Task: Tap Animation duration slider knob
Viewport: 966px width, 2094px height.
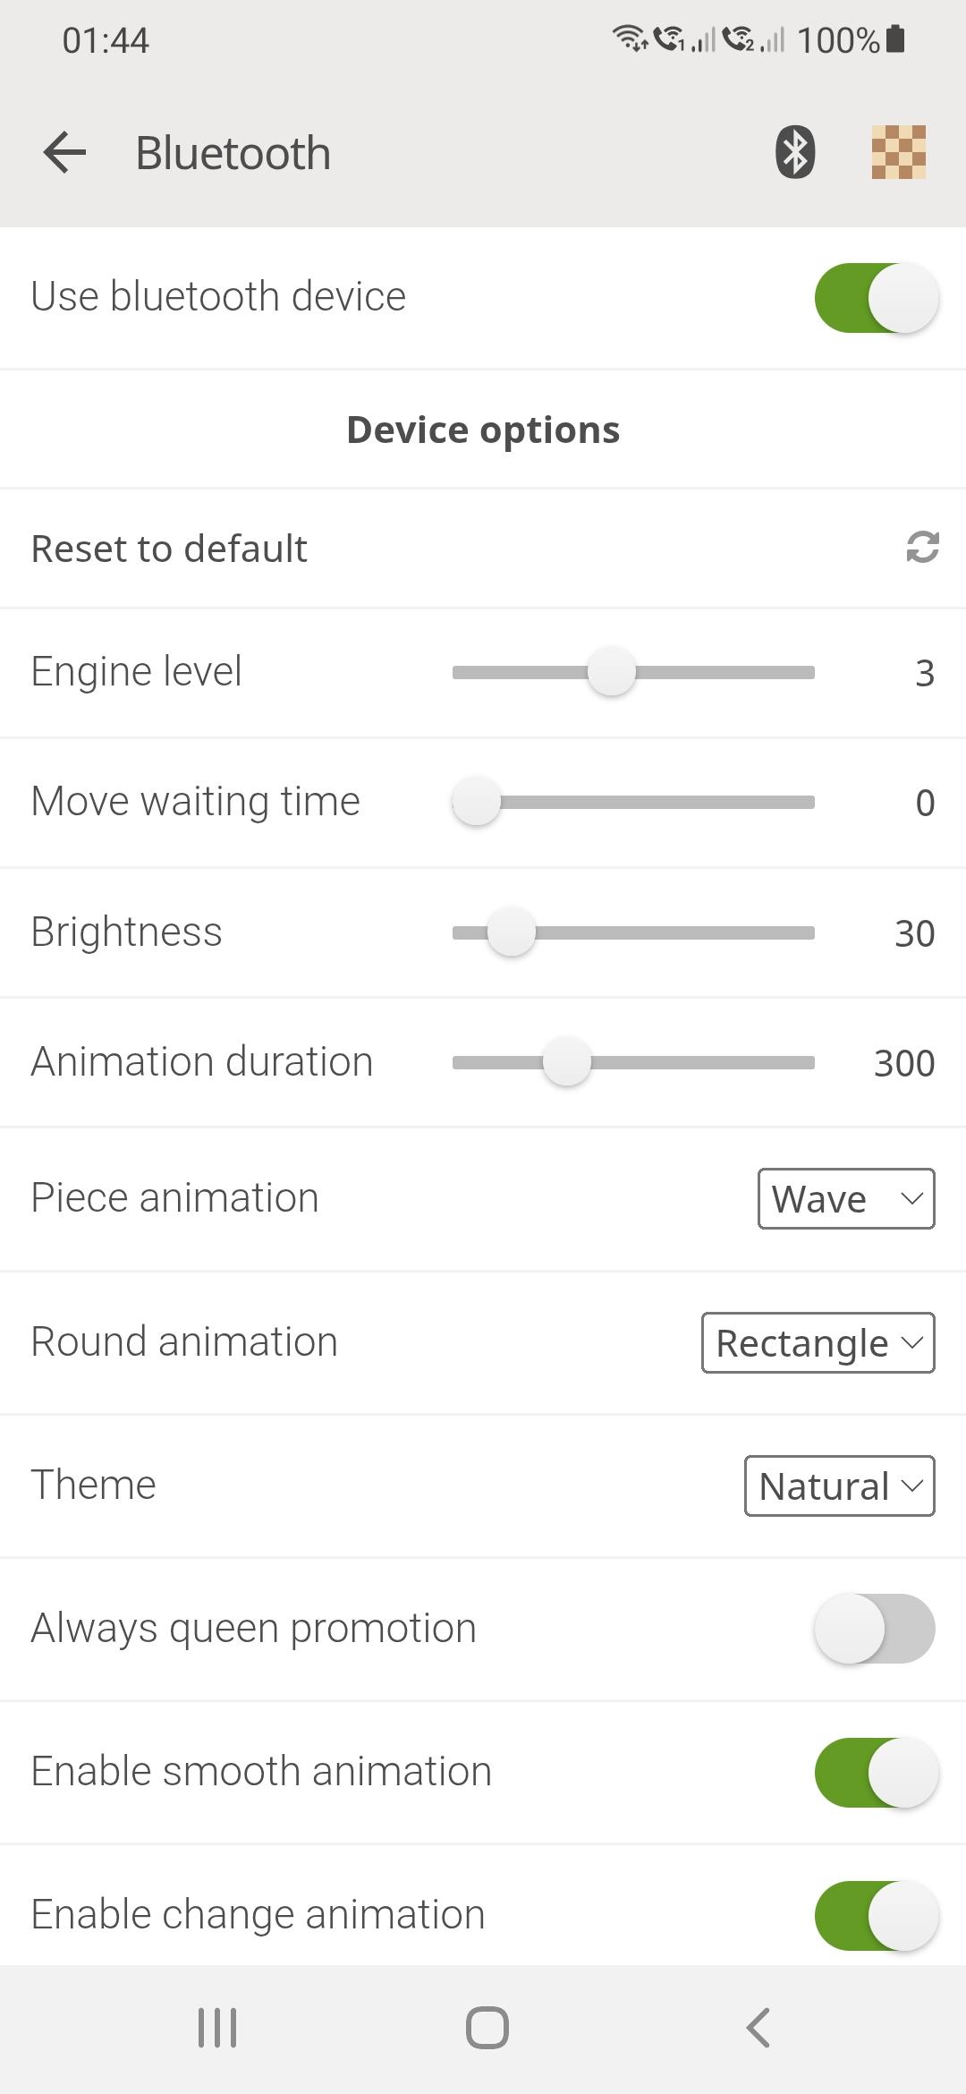Action: pos(566,1062)
